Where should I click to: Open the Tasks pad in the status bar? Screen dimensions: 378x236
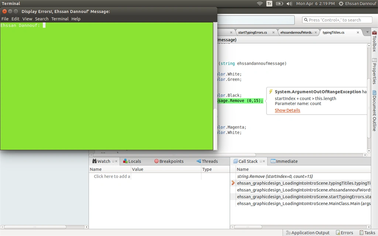[x=367, y=233]
